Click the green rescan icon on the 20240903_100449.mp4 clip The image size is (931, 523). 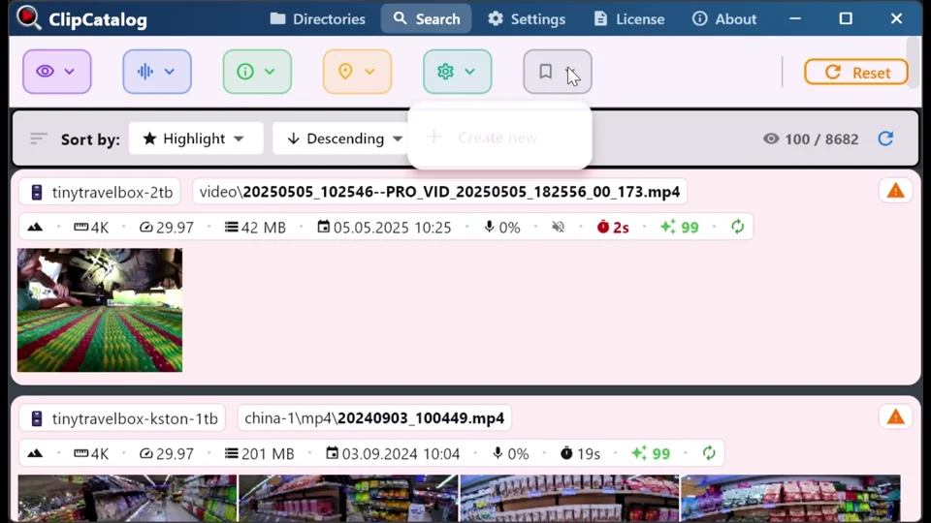click(709, 453)
